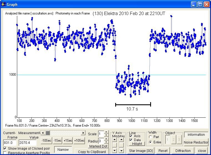Choose the Entire width option
This screenshot has width=211, height=155.
150,142
